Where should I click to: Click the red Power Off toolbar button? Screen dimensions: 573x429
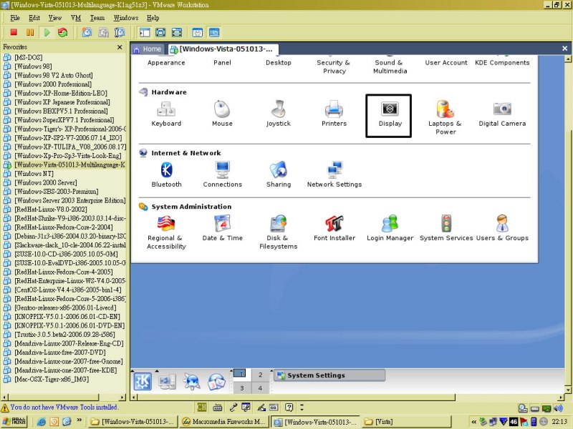point(14,32)
